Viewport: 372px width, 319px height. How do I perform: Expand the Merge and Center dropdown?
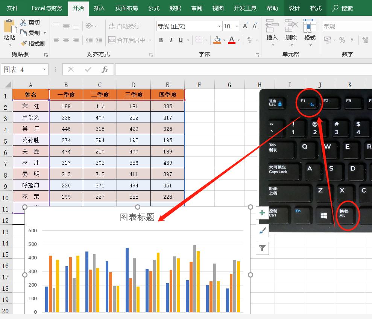[x=149, y=40]
